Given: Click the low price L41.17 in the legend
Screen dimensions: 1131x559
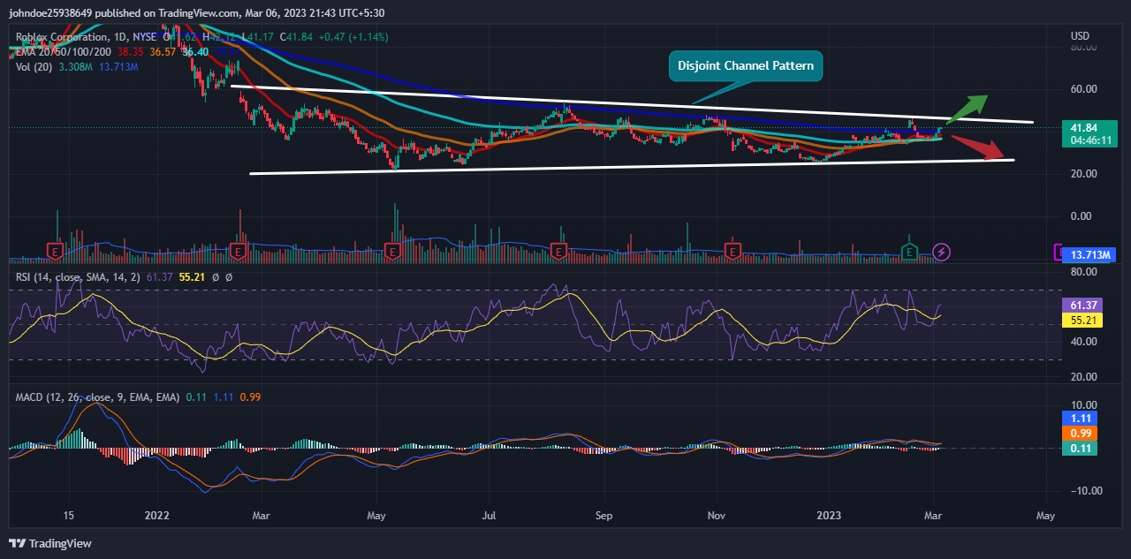Looking at the screenshot, I should coord(259,37).
